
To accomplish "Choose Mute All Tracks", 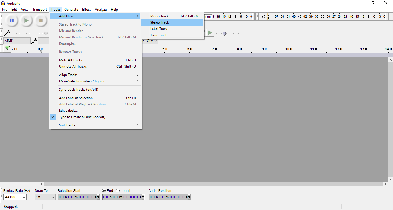I will [95, 60].
